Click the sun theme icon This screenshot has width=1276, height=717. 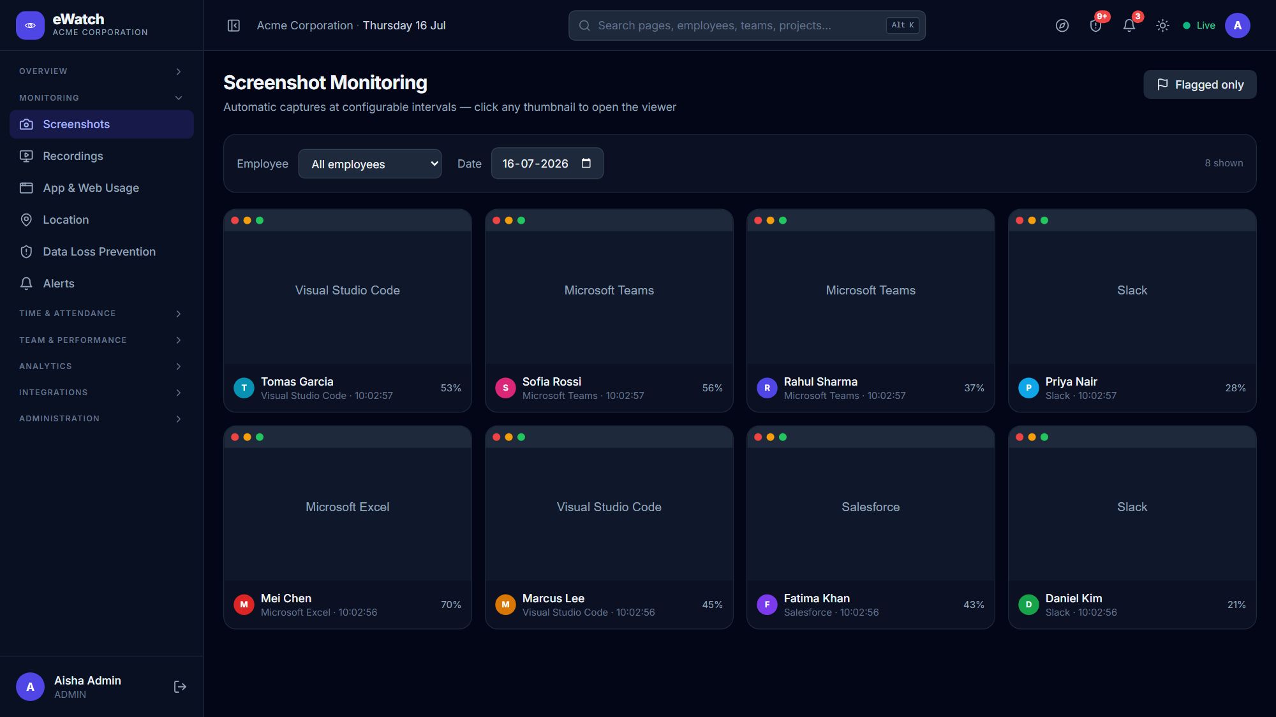(x=1162, y=25)
